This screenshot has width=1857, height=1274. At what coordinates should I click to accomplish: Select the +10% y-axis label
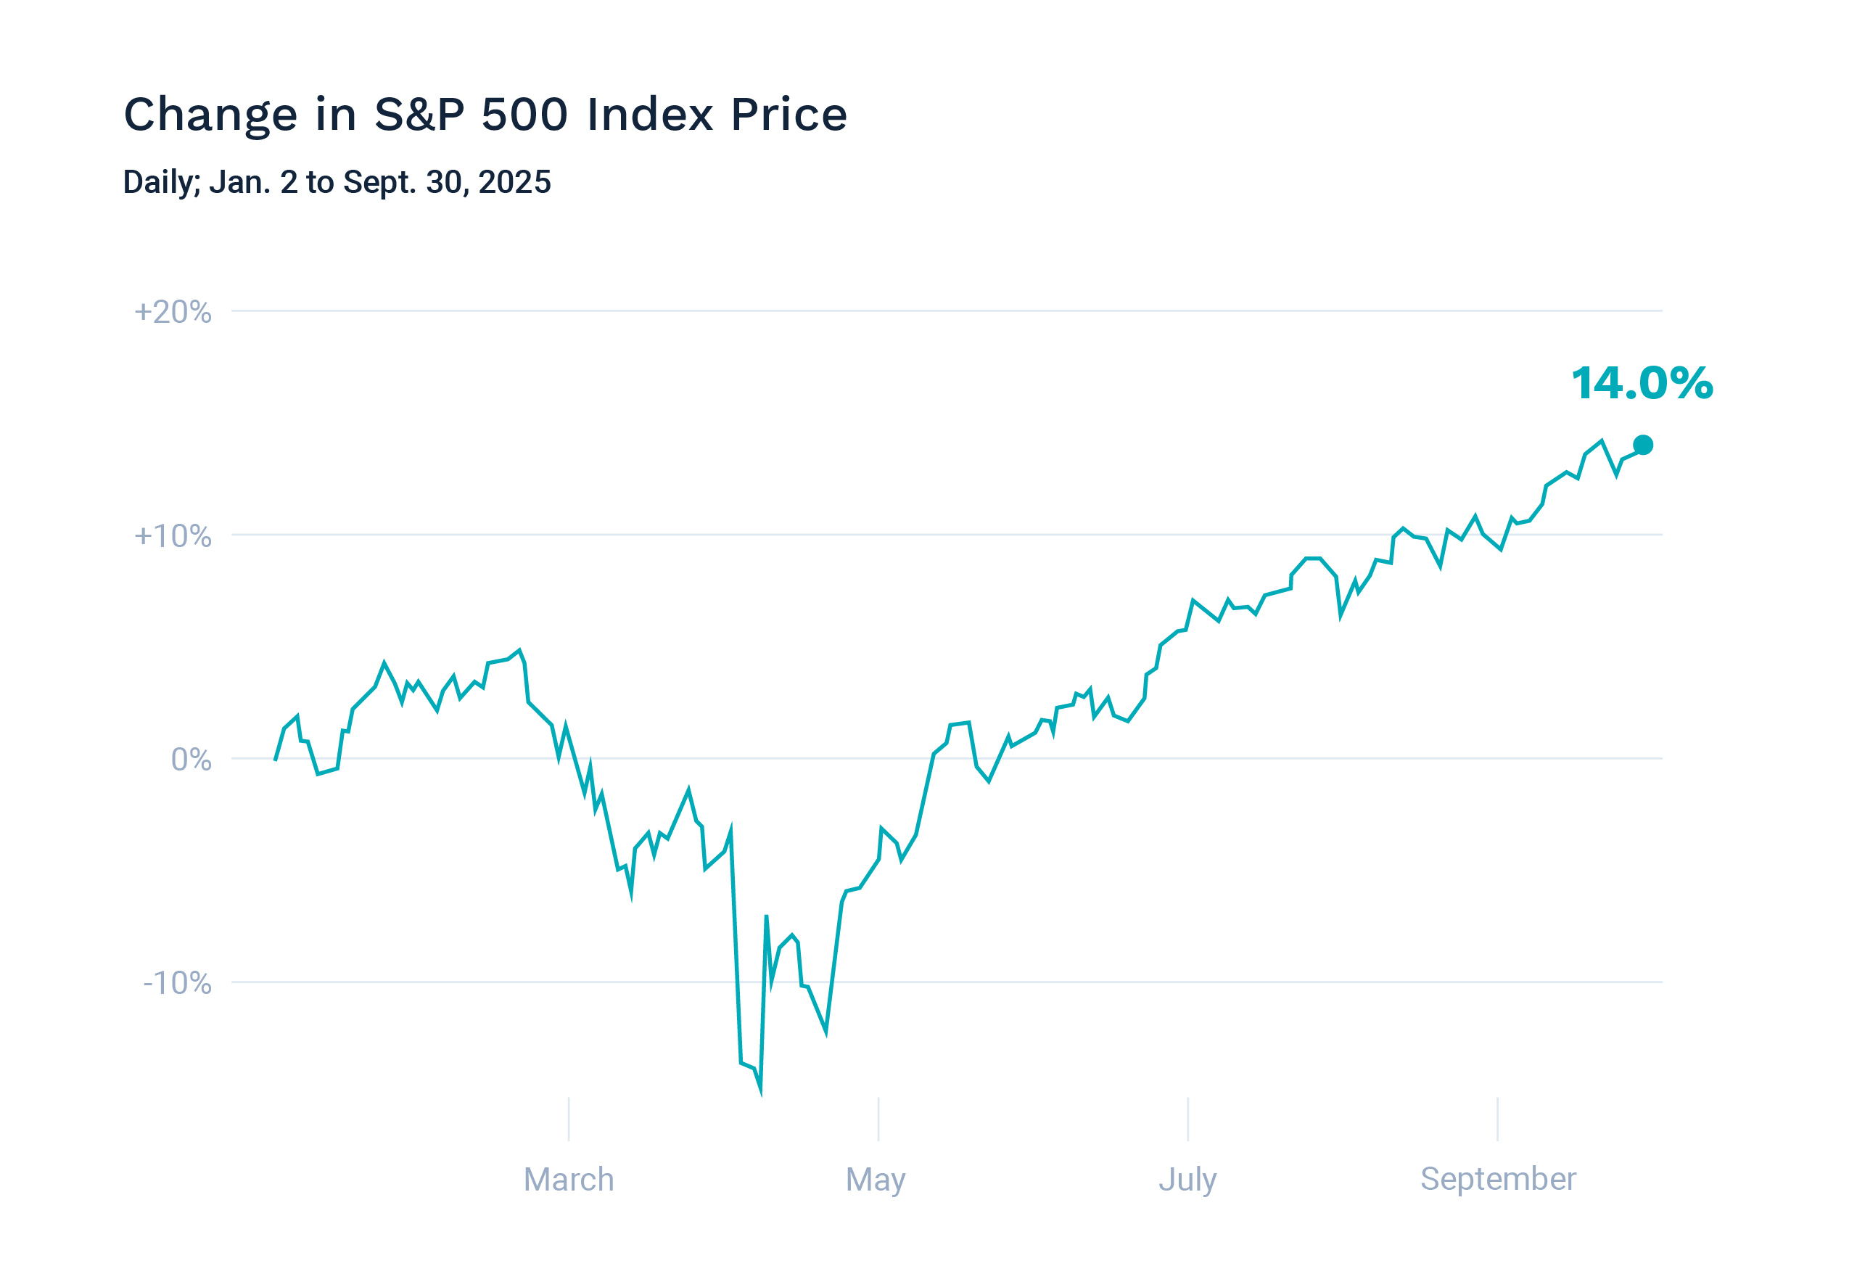[x=173, y=535]
